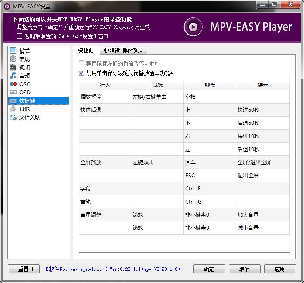Viewport: 304px width, 283px height.
Task: Open 模式 settings category
Action: tap(24, 51)
